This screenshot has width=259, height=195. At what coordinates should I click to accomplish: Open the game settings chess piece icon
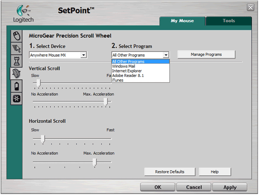pyautogui.click(x=16, y=61)
